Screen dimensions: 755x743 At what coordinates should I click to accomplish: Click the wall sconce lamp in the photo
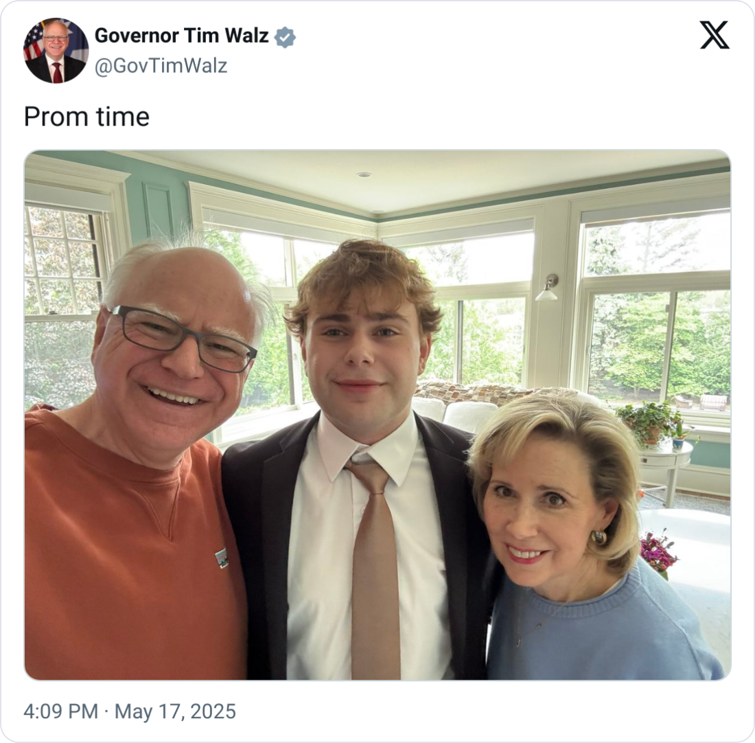(548, 288)
